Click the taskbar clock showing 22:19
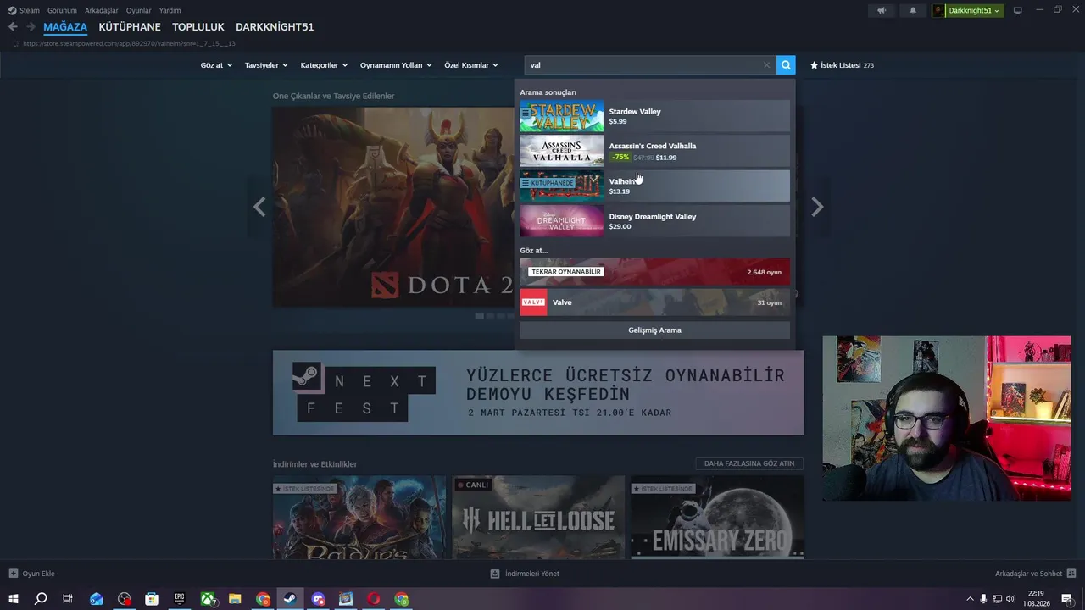 pos(1036,599)
